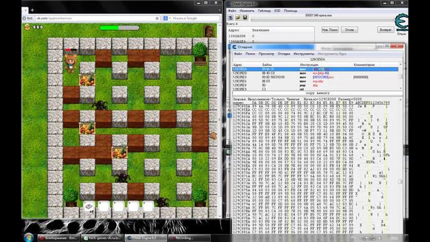Click the process progress bar in Cheat Engine
The height and width of the screenshot is (242, 430).
[322, 19]
